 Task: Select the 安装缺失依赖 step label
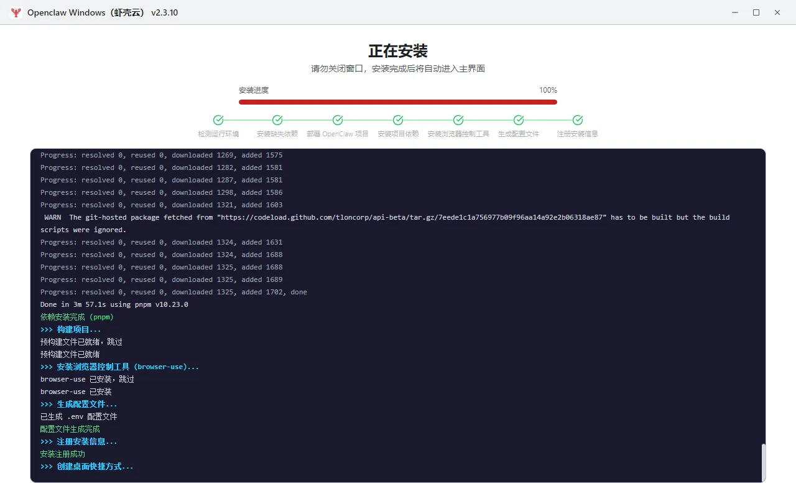coord(277,134)
